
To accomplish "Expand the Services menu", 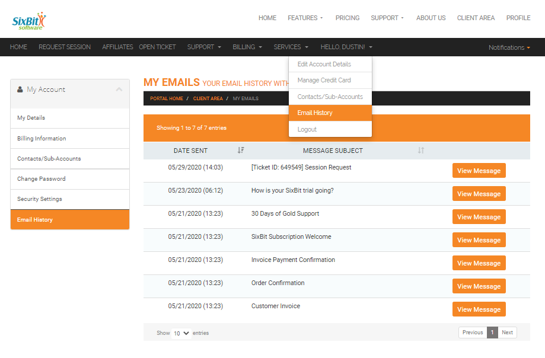I will (291, 47).
